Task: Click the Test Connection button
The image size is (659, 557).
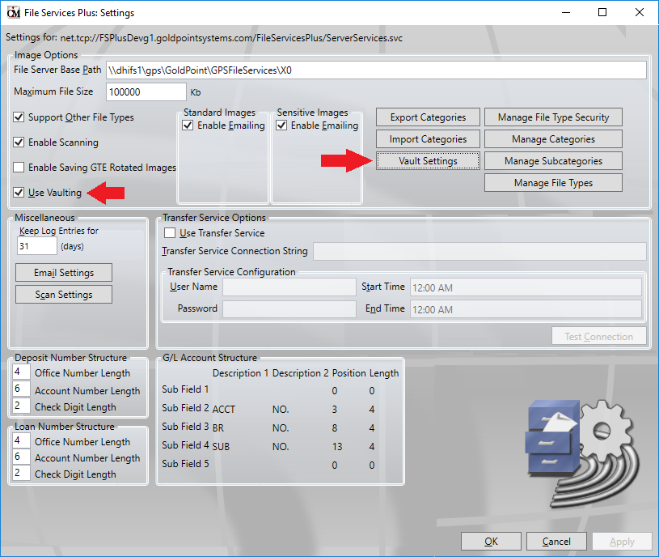Action: point(599,336)
